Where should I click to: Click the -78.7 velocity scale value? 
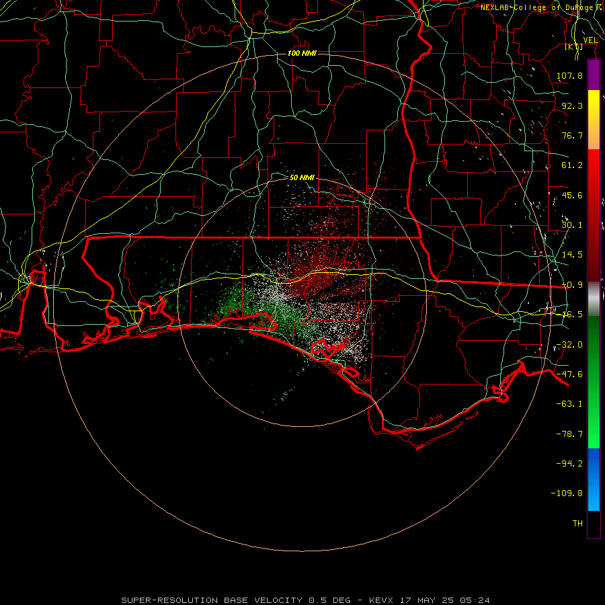(x=569, y=434)
